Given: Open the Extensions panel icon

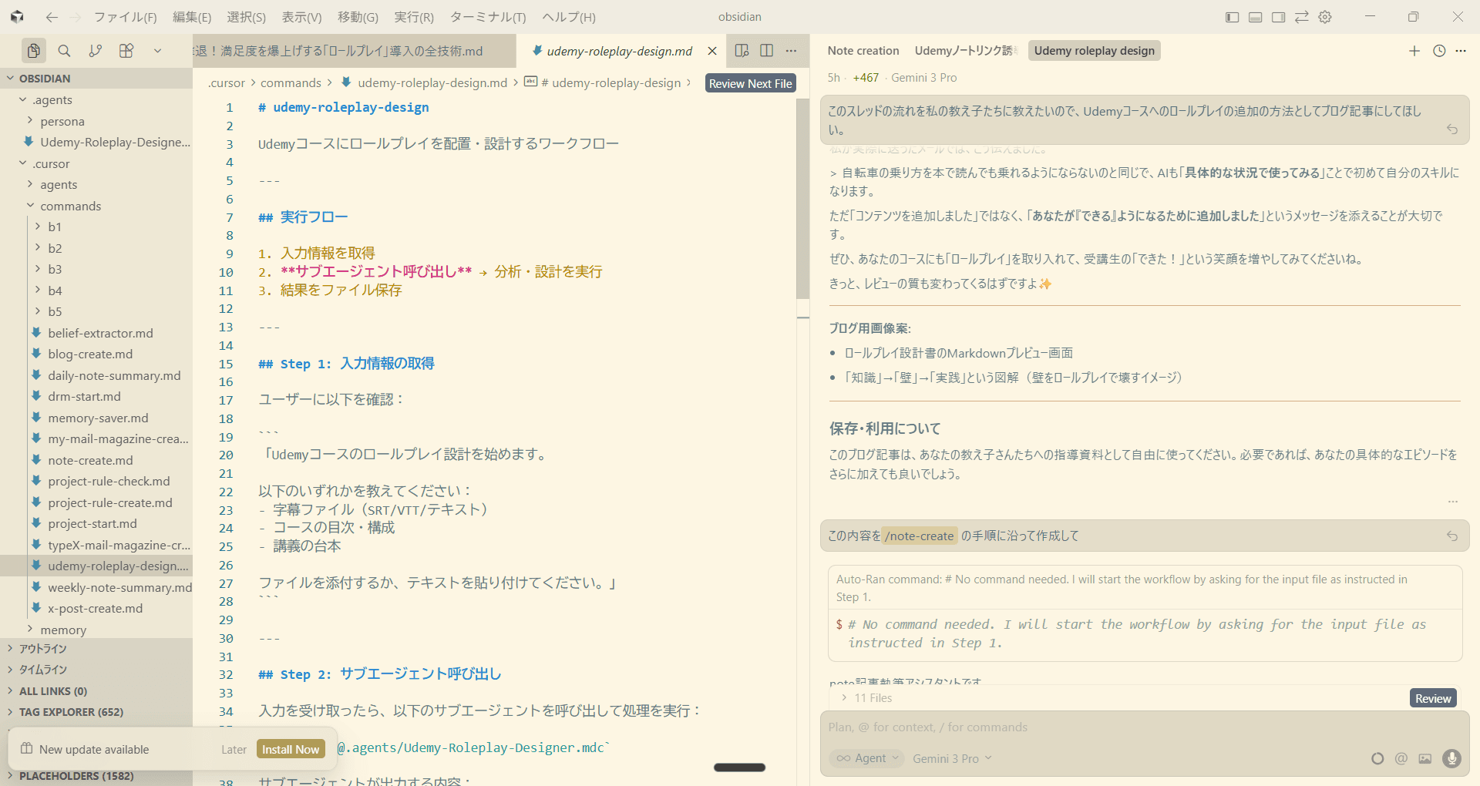Looking at the screenshot, I should coord(126,51).
